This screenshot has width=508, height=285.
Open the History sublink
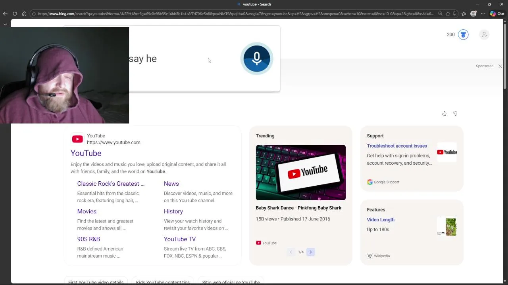(x=173, y=211)
